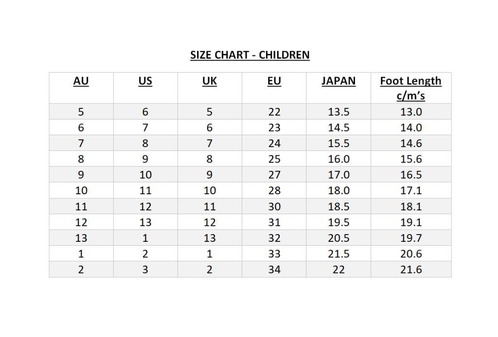Screen dimensions: 498x337
Task: Click the UK column header
Action: coord(209,81)
